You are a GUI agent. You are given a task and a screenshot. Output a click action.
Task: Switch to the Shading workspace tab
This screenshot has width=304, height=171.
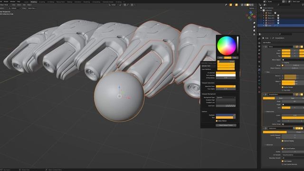(x=70, y=2)
